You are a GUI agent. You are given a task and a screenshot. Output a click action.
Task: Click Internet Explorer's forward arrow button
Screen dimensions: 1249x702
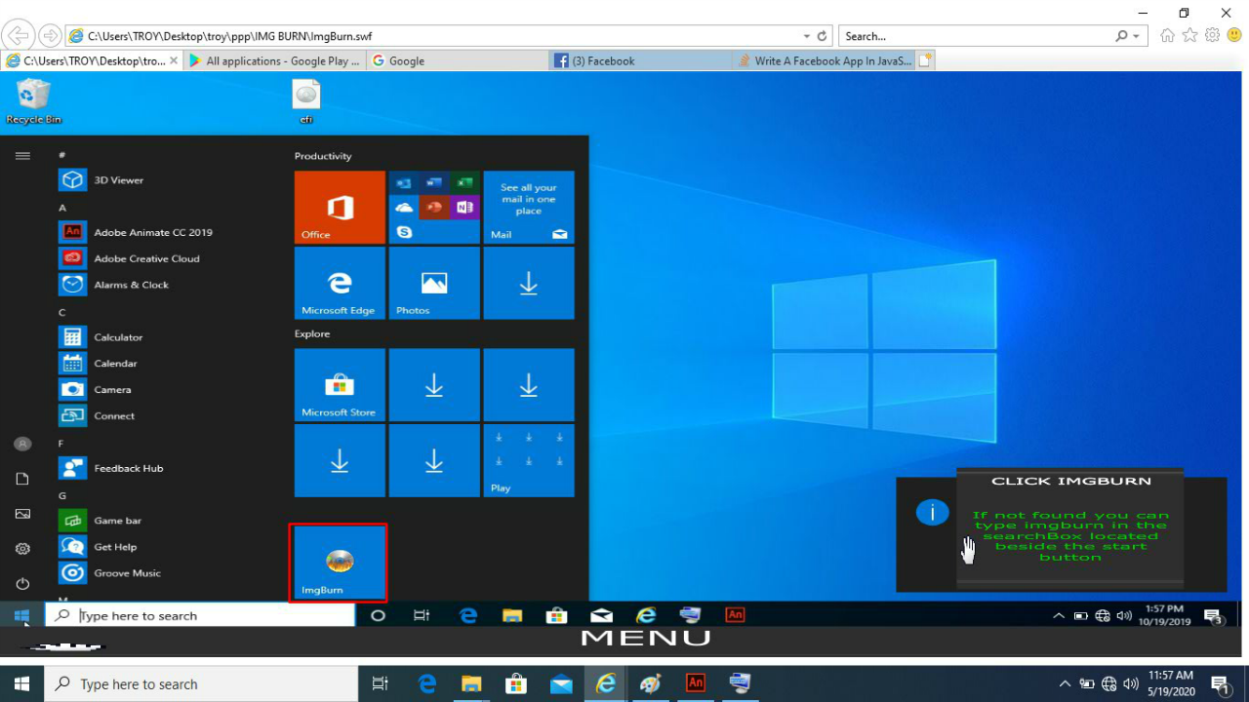(50, 36)
